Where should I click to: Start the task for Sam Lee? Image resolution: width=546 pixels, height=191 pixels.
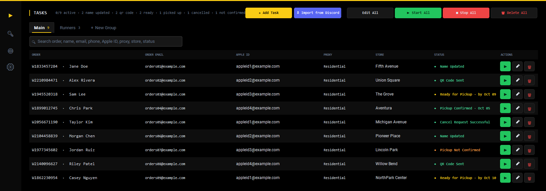pos(505,94)
